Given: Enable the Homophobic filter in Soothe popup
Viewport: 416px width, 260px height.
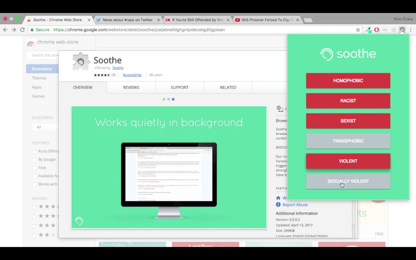Looking at the screenshot, I should [x=348, y=81].
